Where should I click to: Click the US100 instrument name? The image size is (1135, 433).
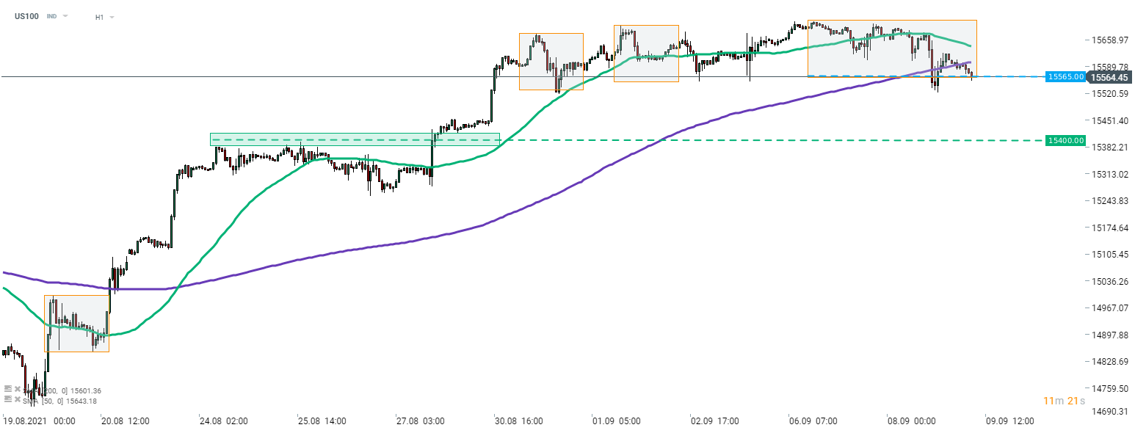(x=26, y=16)
